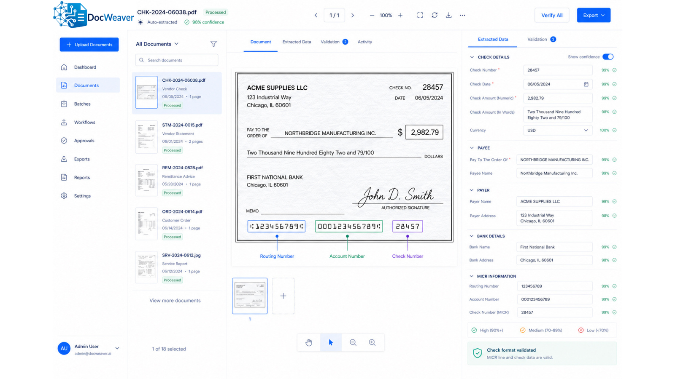
Task: Go to next page arrow
Action: pos(353,15)
